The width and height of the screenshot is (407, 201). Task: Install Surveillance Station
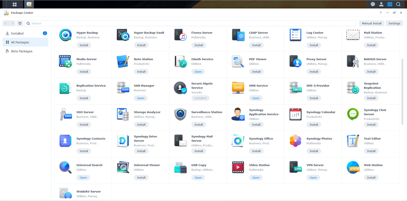click(x=199, y=125)
